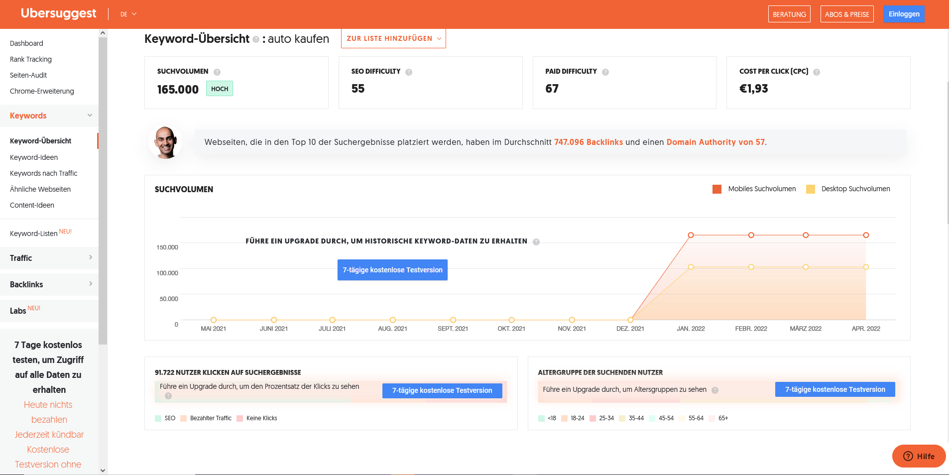Collapse the Keywords section
Viewport: 949px width, 475px height.
tap(49, 116)
